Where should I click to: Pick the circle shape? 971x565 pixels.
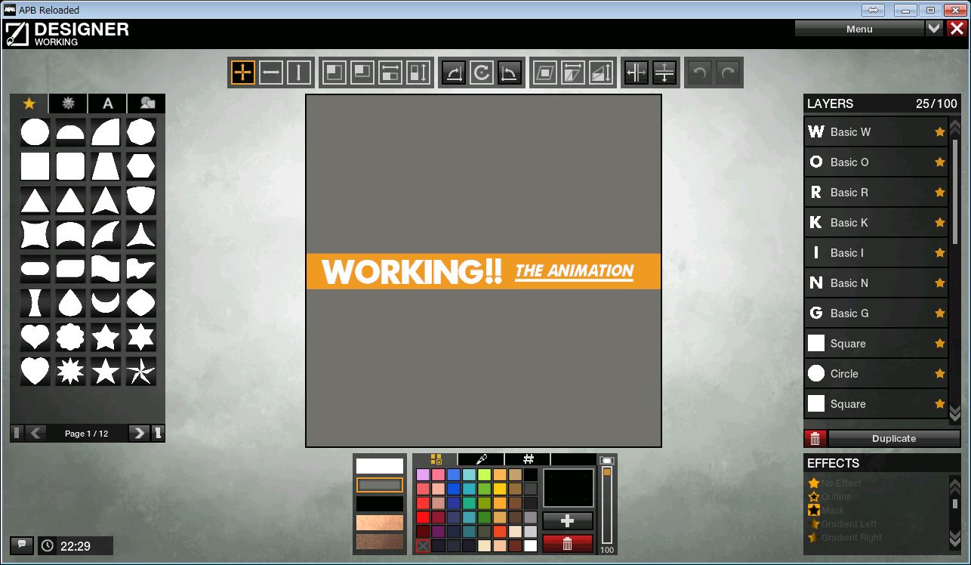(x=35, y=132)
